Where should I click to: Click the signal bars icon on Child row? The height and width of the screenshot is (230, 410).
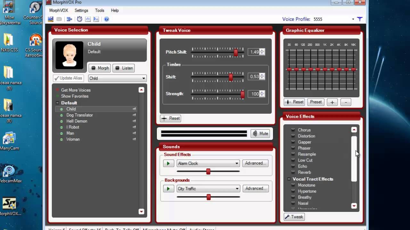[134, 109]
